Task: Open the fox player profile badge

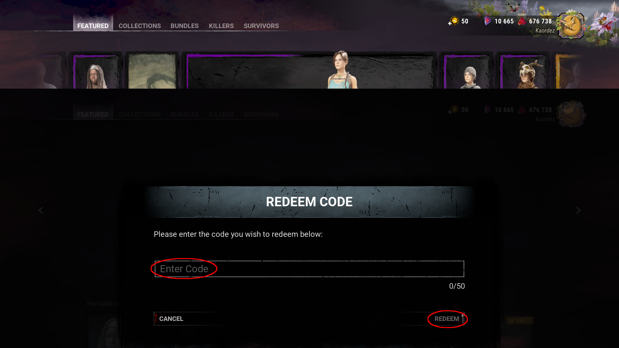Action: click(x=571, y=26)
